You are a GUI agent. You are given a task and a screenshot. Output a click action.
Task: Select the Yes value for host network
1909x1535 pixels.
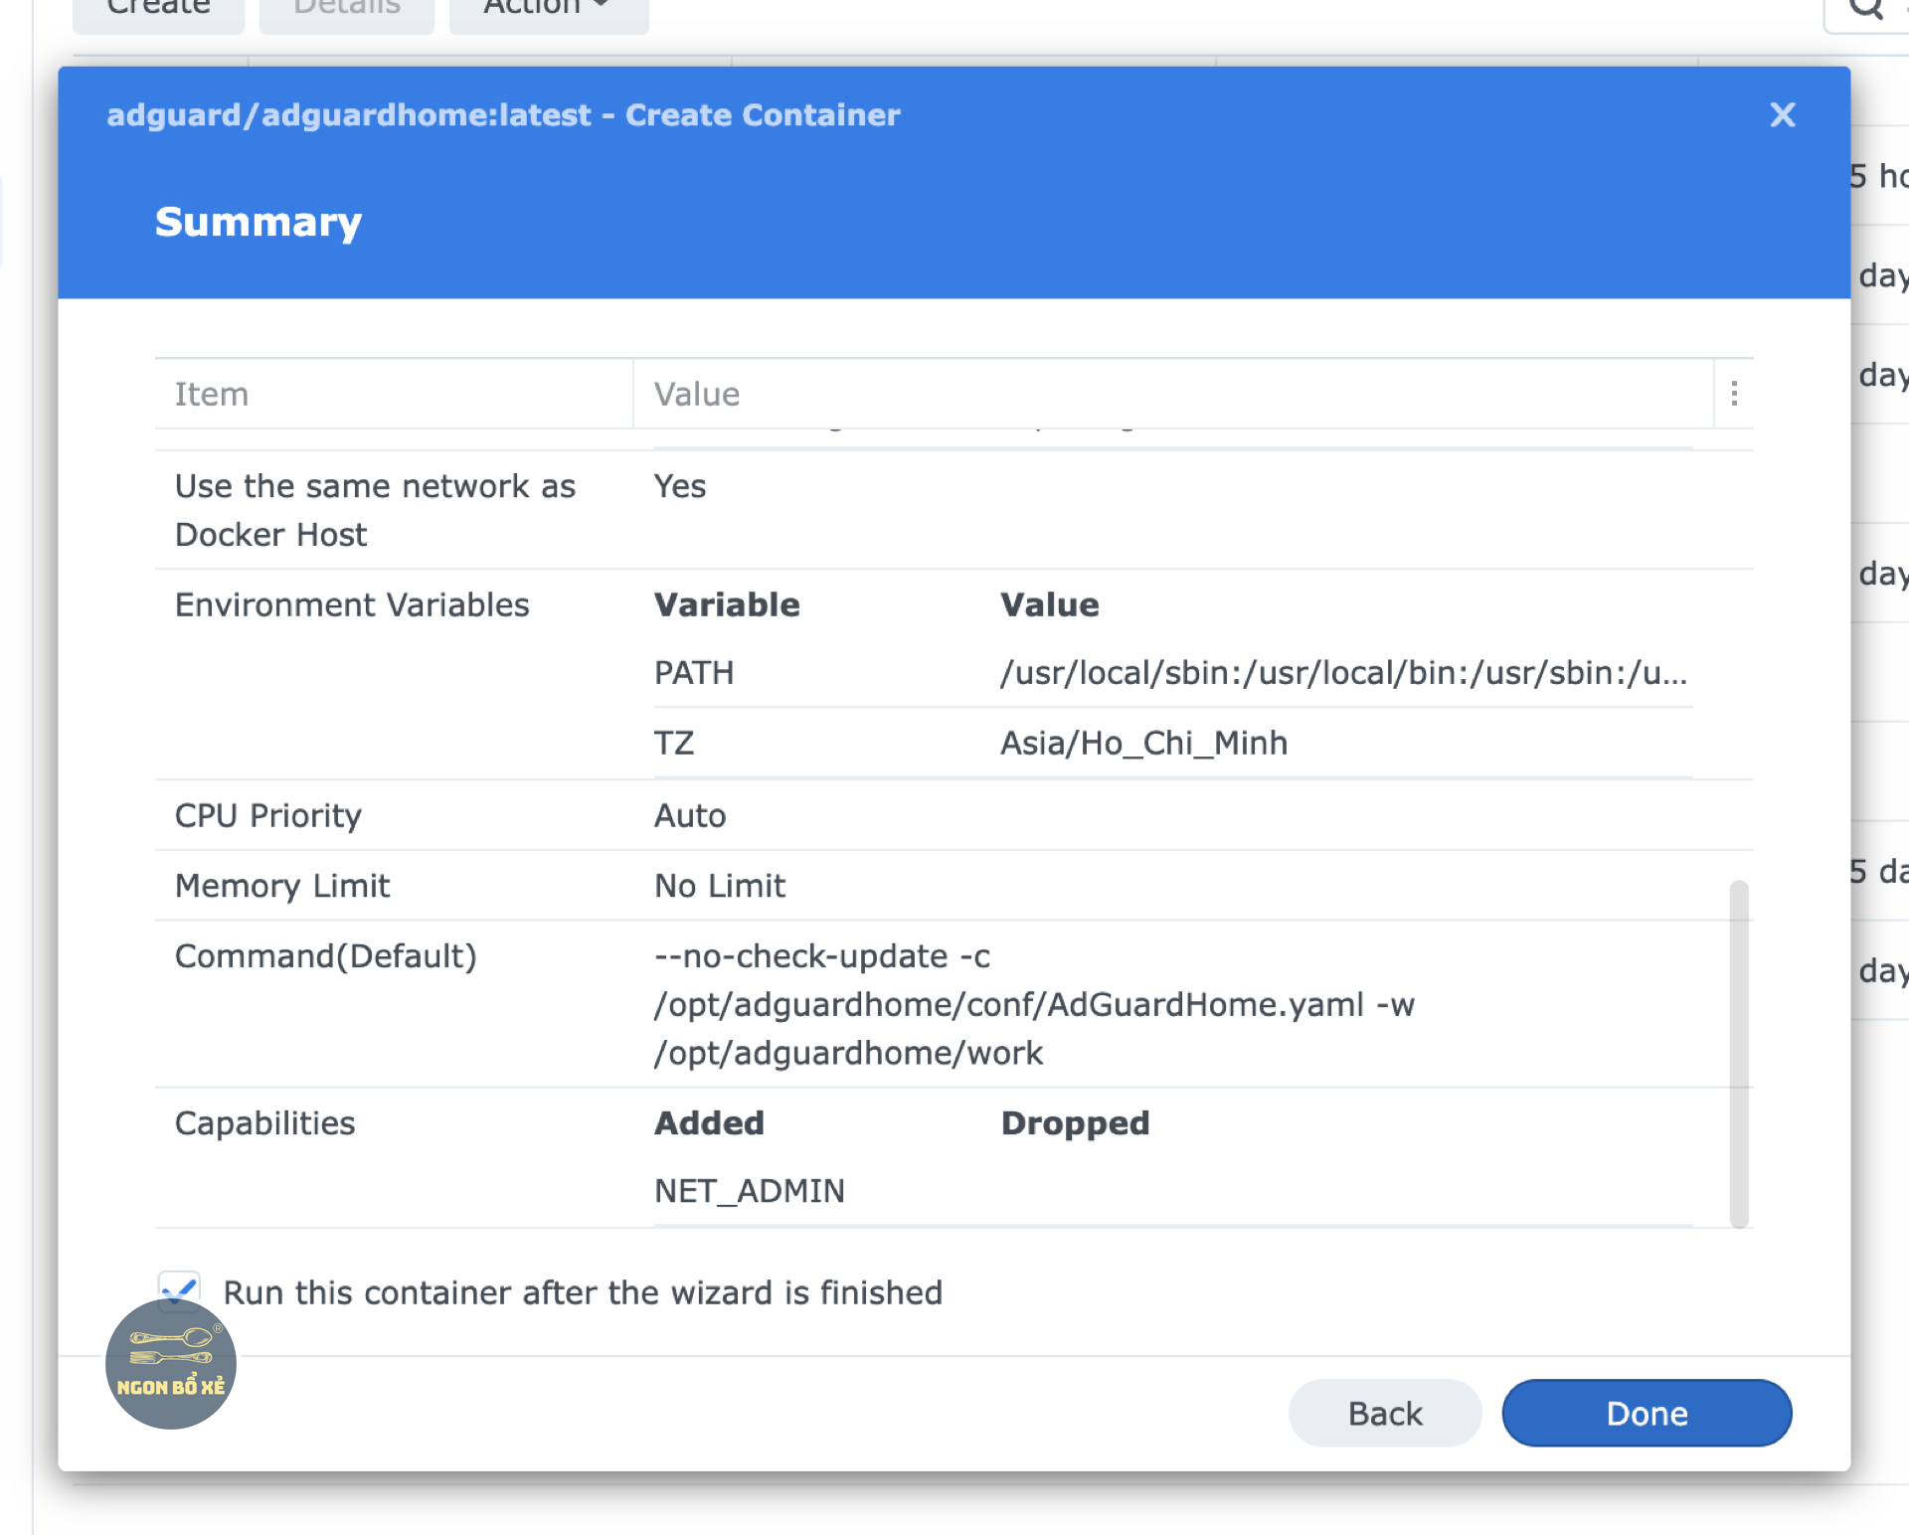pyautogui.click(x=680, y=486)
